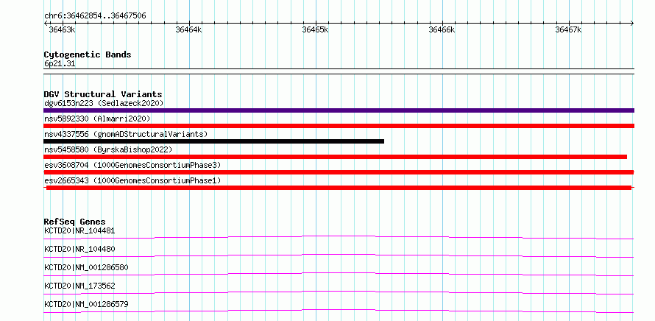
Task: Click the magenta gene line under KCTD20|NM_173562
Action: [x=339, y=292]
